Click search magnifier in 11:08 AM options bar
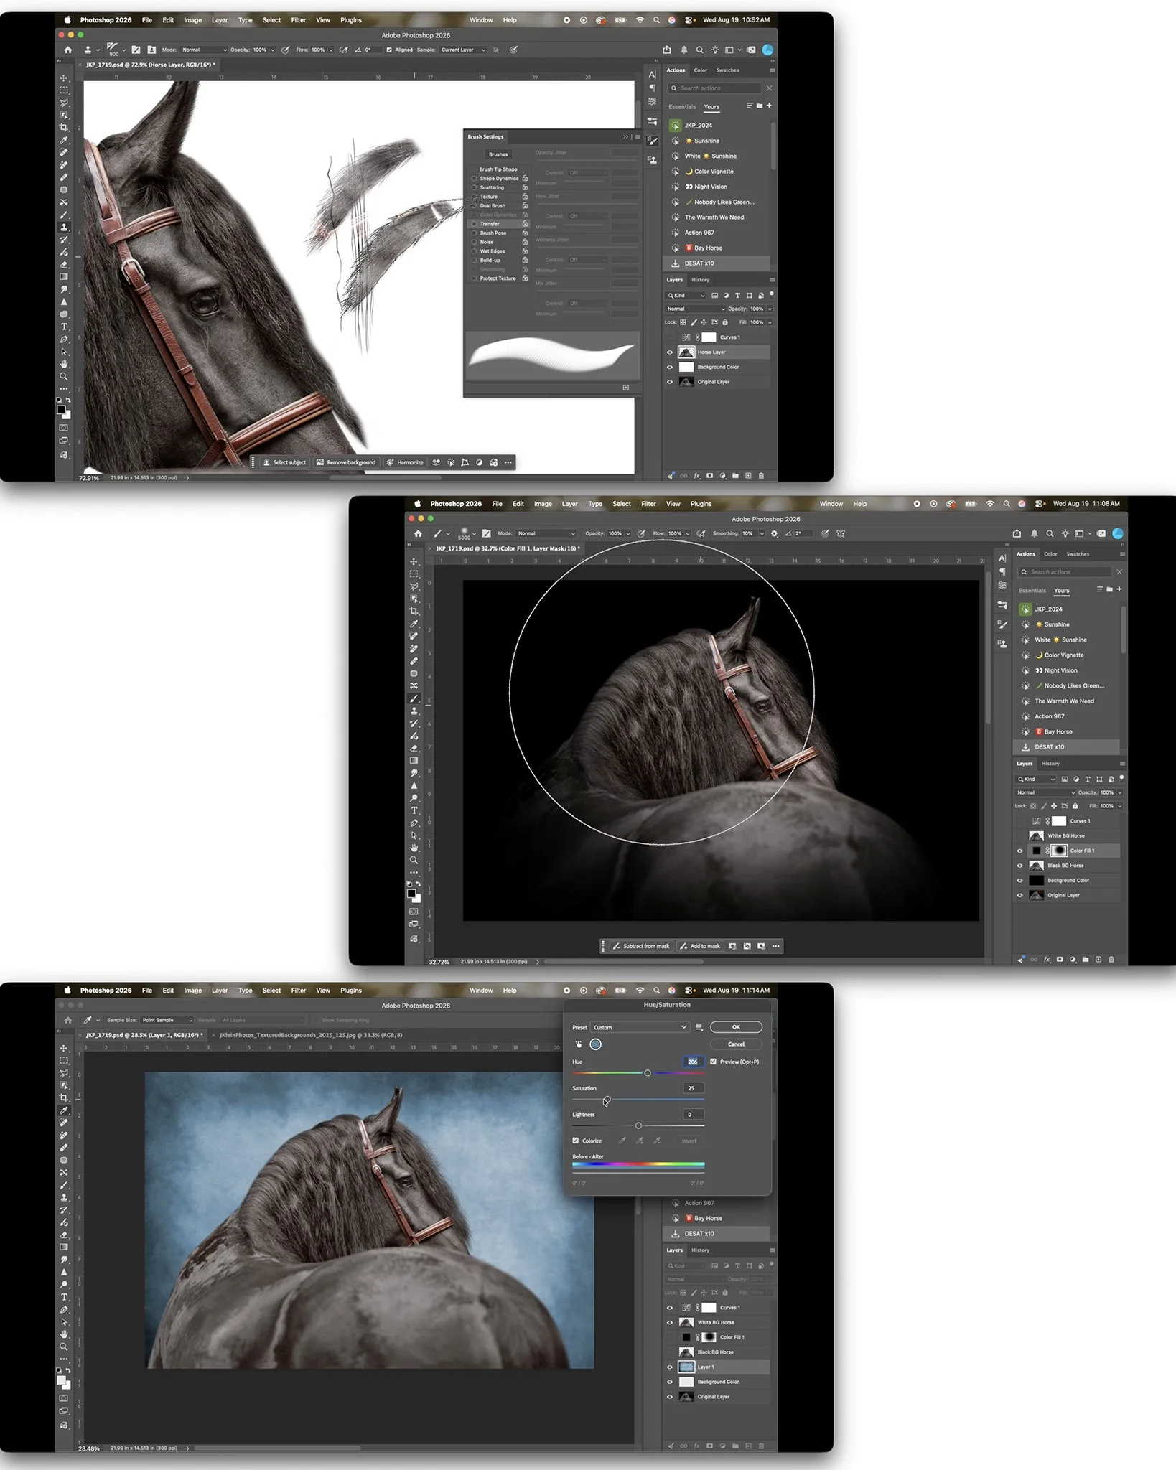This screenshot has width=1176, height=1470. [x=1050, y=533]
